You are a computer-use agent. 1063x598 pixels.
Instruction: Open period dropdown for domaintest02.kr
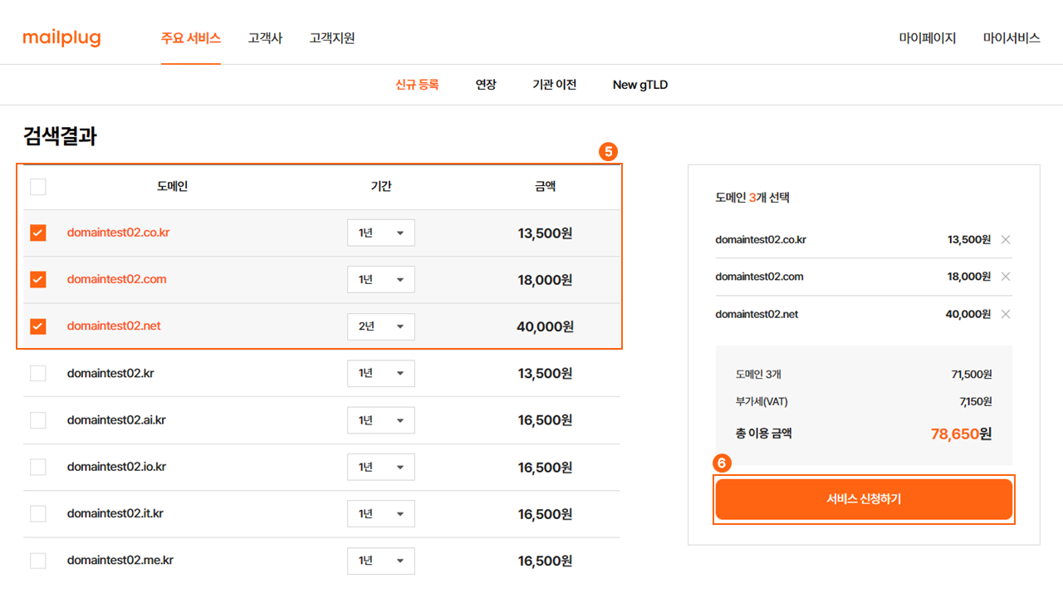[x=381, y=374]
